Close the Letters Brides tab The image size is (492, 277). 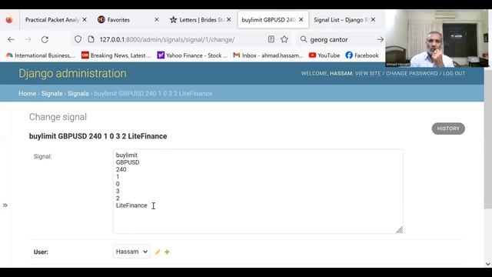pos(229,19)
